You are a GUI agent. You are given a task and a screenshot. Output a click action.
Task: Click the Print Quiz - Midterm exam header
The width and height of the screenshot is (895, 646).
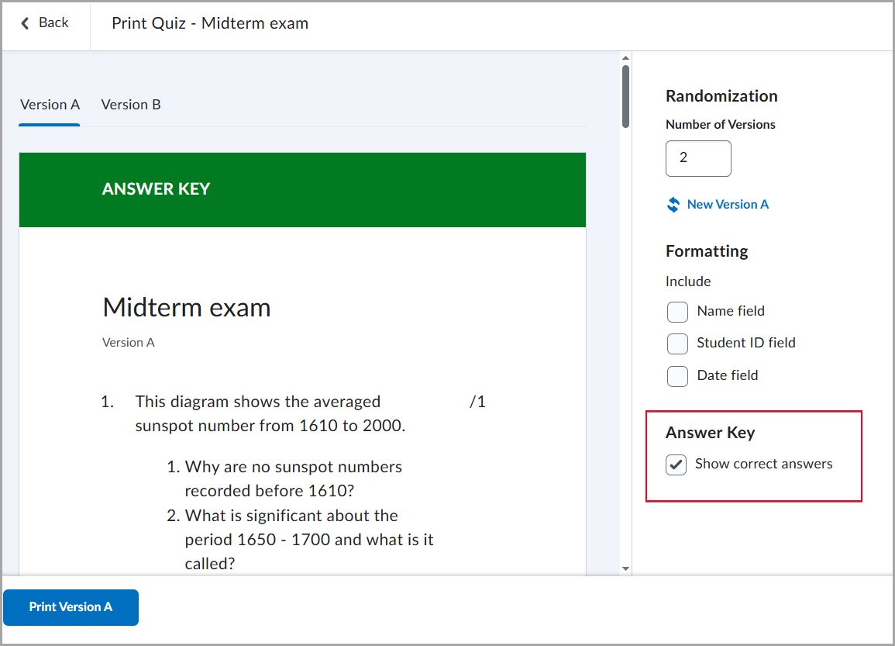(210, 23)
